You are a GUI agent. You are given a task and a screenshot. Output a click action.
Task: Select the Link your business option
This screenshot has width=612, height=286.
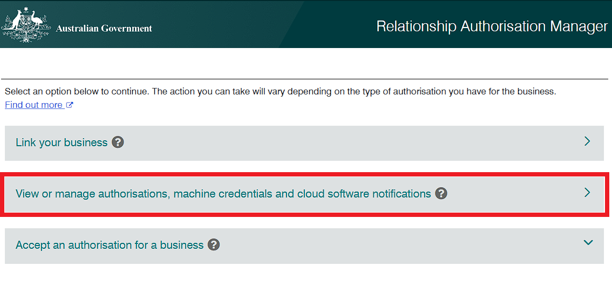(x=62, y=142)
